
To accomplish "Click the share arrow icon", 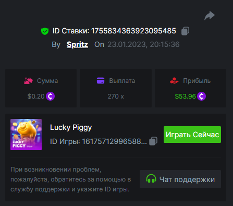I will coord(210,16).
